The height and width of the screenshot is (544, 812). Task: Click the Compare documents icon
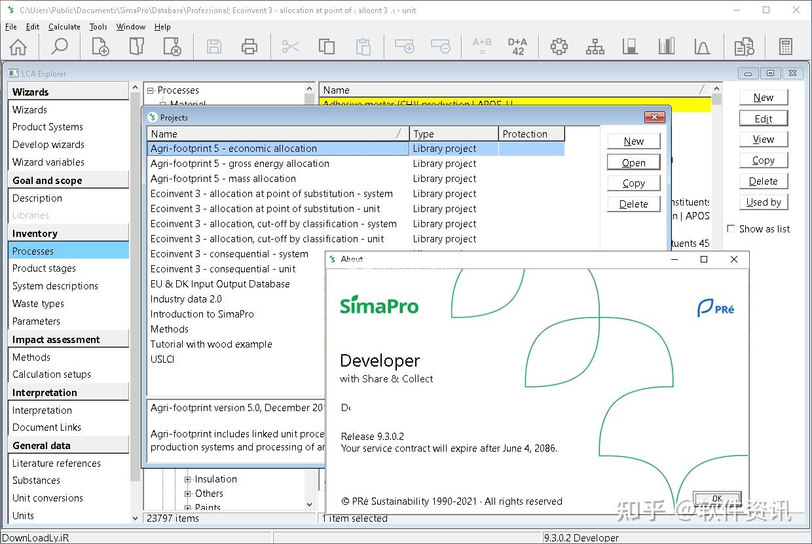743,46
